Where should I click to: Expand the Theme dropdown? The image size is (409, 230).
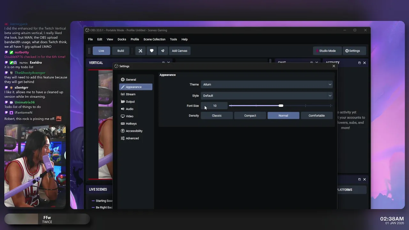[x=267, y=84]
